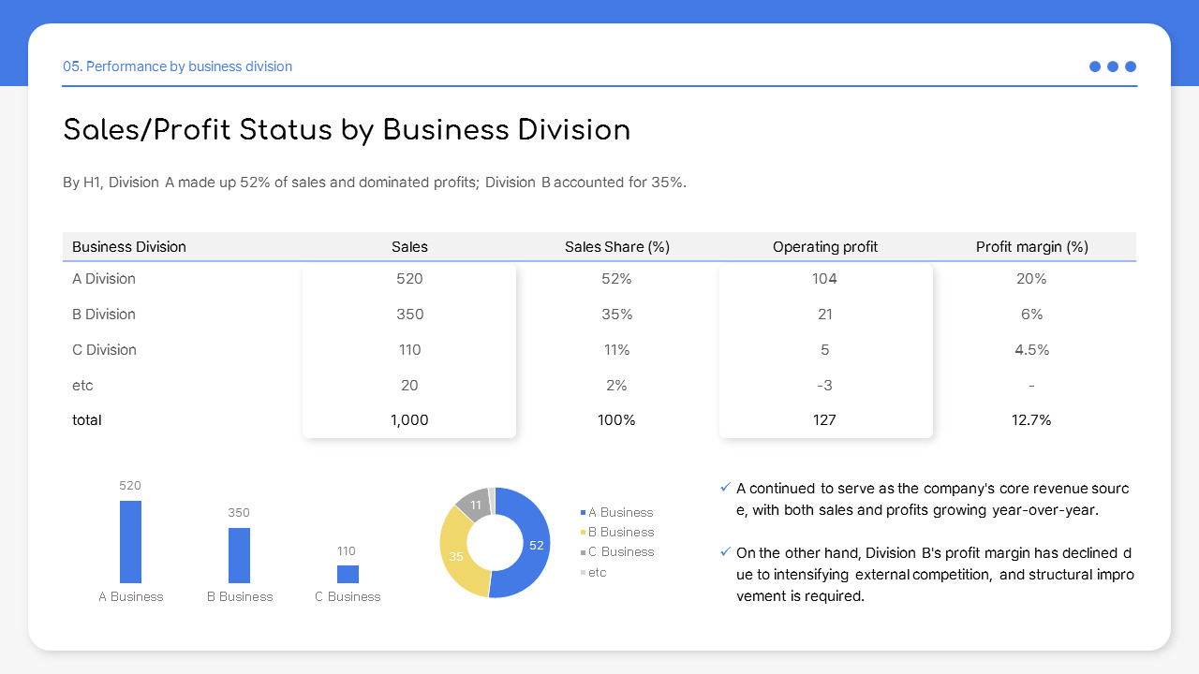
Task: Toggle the B Business legend entry
Action: click(x=620, y=532)
